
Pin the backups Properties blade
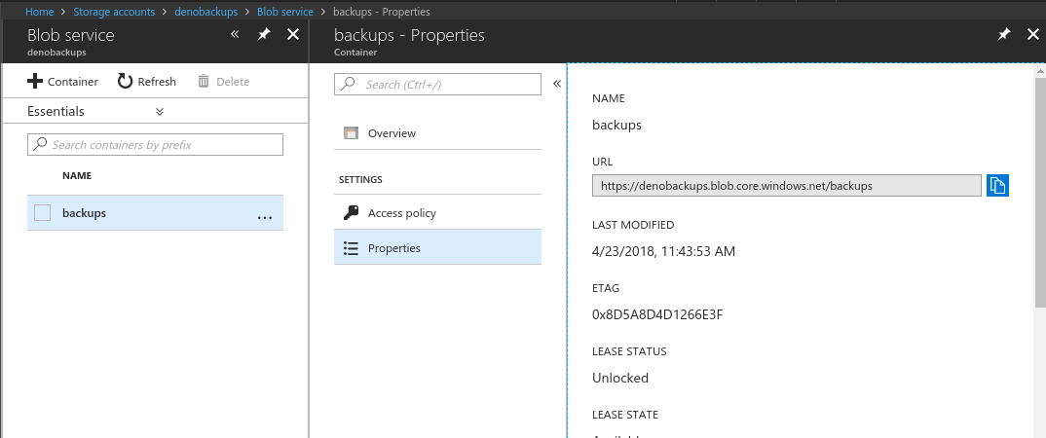[x=1004, y=34]
